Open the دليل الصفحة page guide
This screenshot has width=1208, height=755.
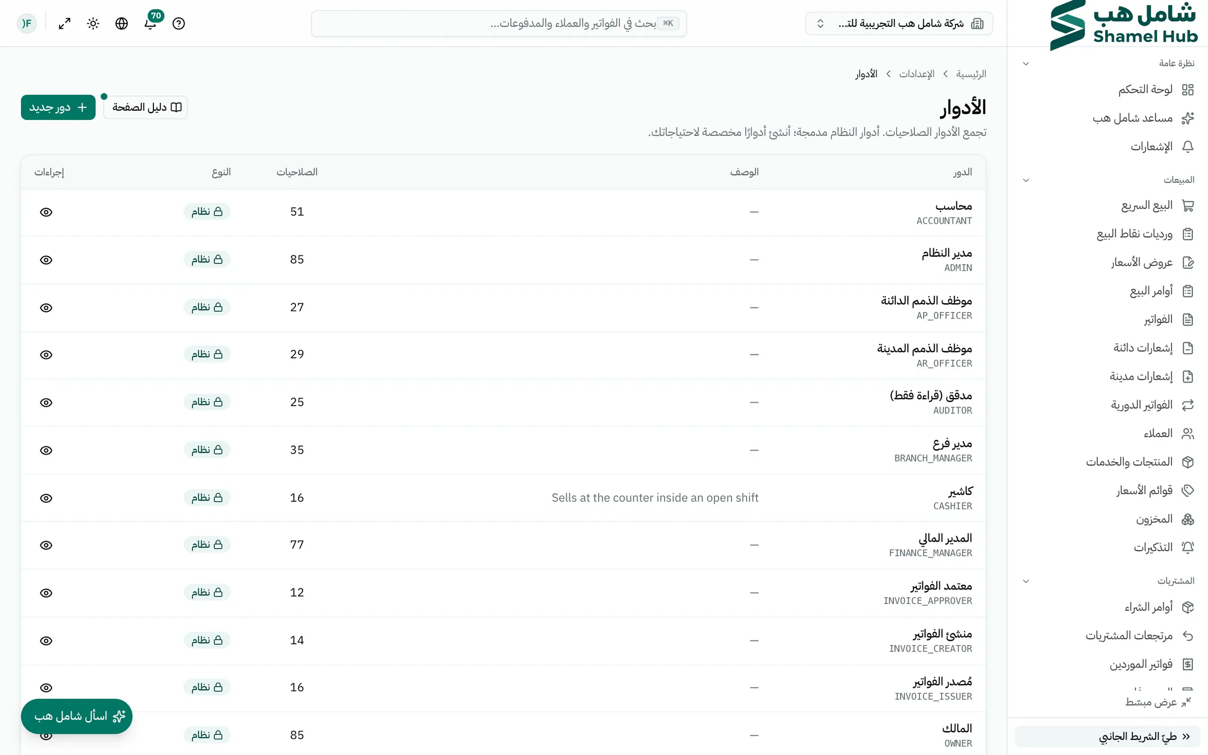145,107
